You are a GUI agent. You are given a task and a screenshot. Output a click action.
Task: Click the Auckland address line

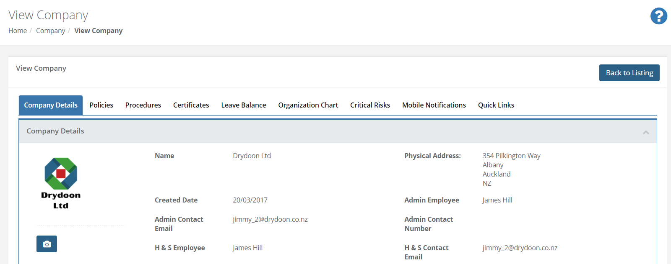point(497,174)
